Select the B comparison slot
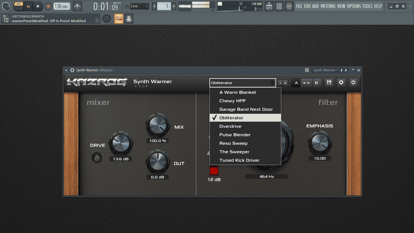 point(316,83)
